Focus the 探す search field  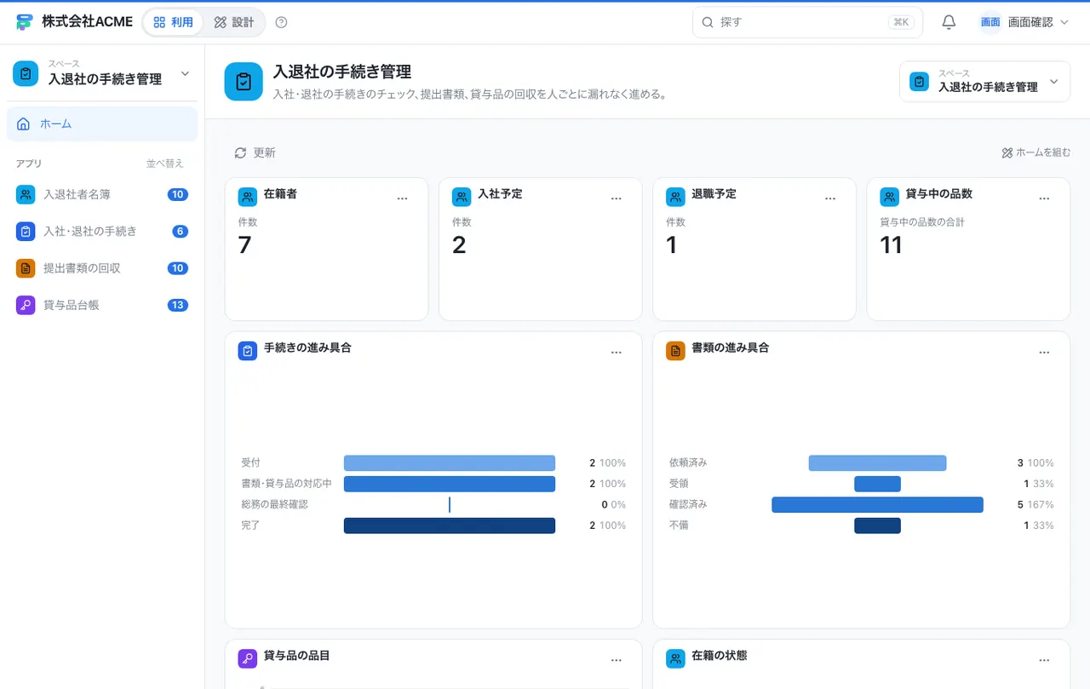point(807,22)
